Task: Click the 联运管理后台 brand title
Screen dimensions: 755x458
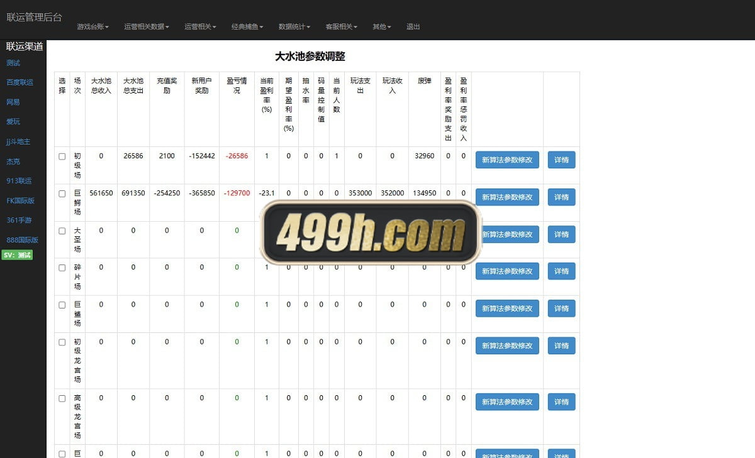Action: coord(35,17)
